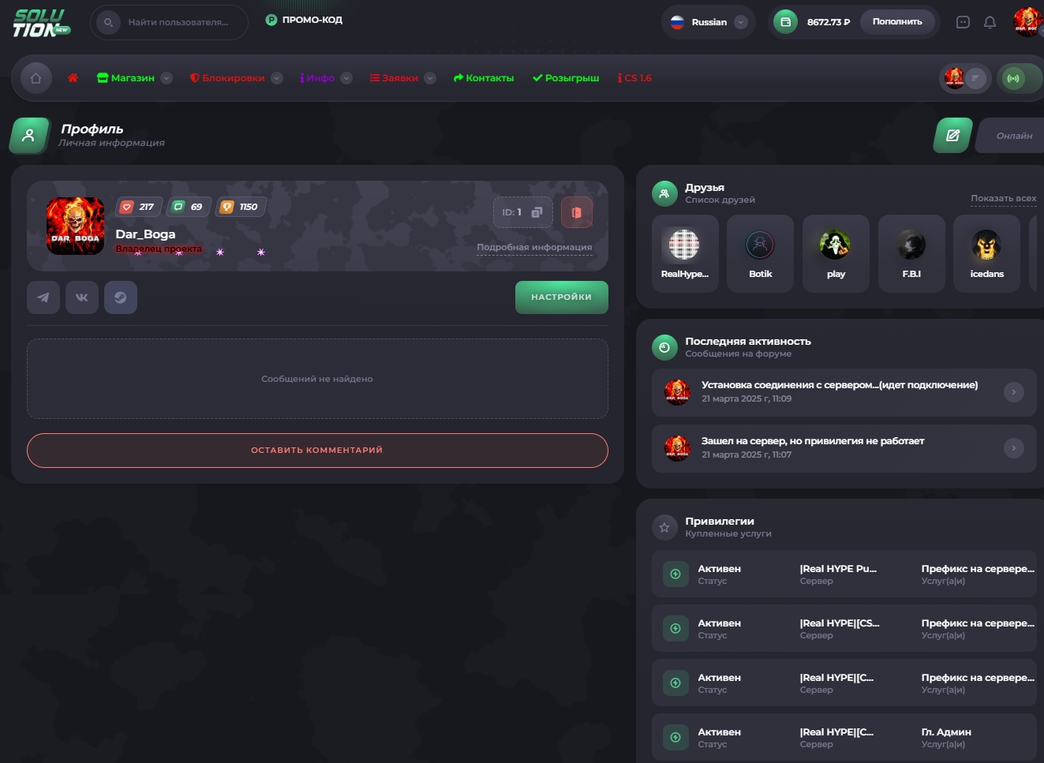The height and width of the screenshot is (763, 1044).
Task: Click the trophy badge showing 1150
Action: click(239, 207)
